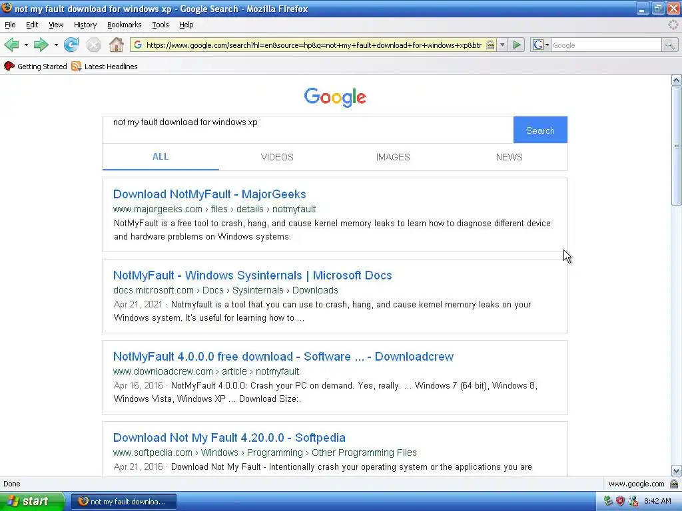Viewport: 682px width, 511px height.
Task: Click the Google search query text field
Action: [x=308, y=130]
